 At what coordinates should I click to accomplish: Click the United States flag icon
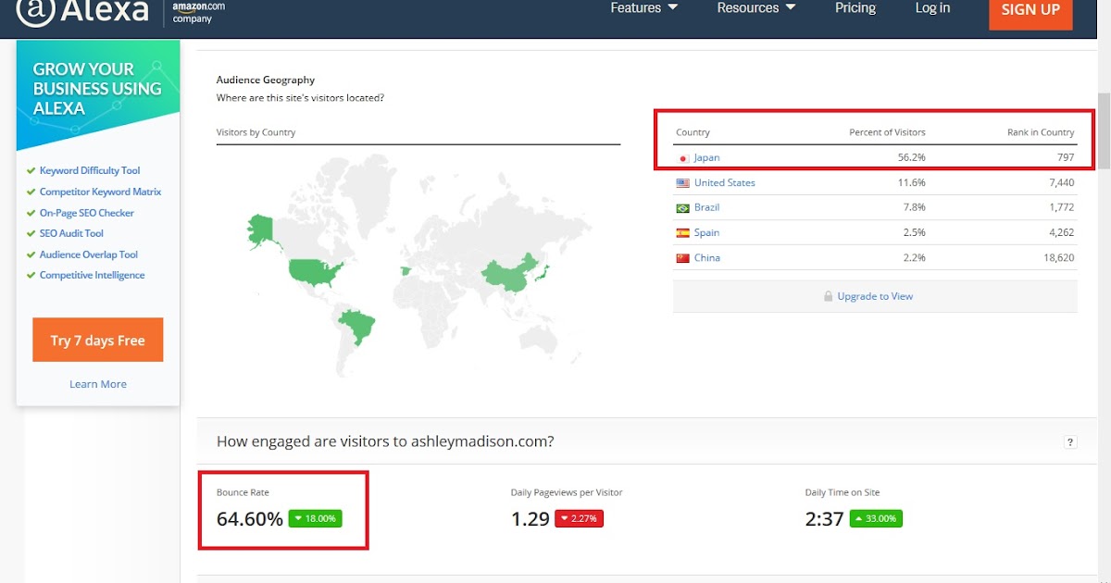point(683,183)
